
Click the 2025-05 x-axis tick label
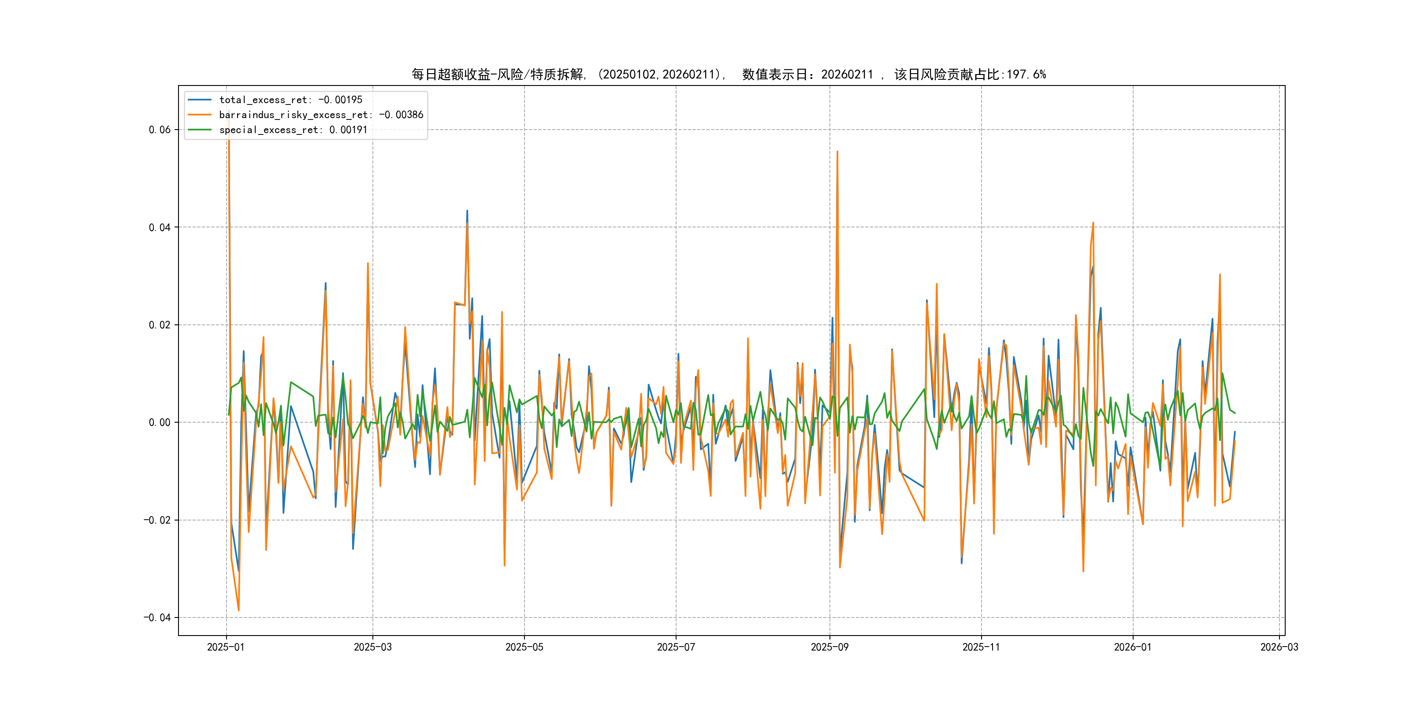point(524,647)
